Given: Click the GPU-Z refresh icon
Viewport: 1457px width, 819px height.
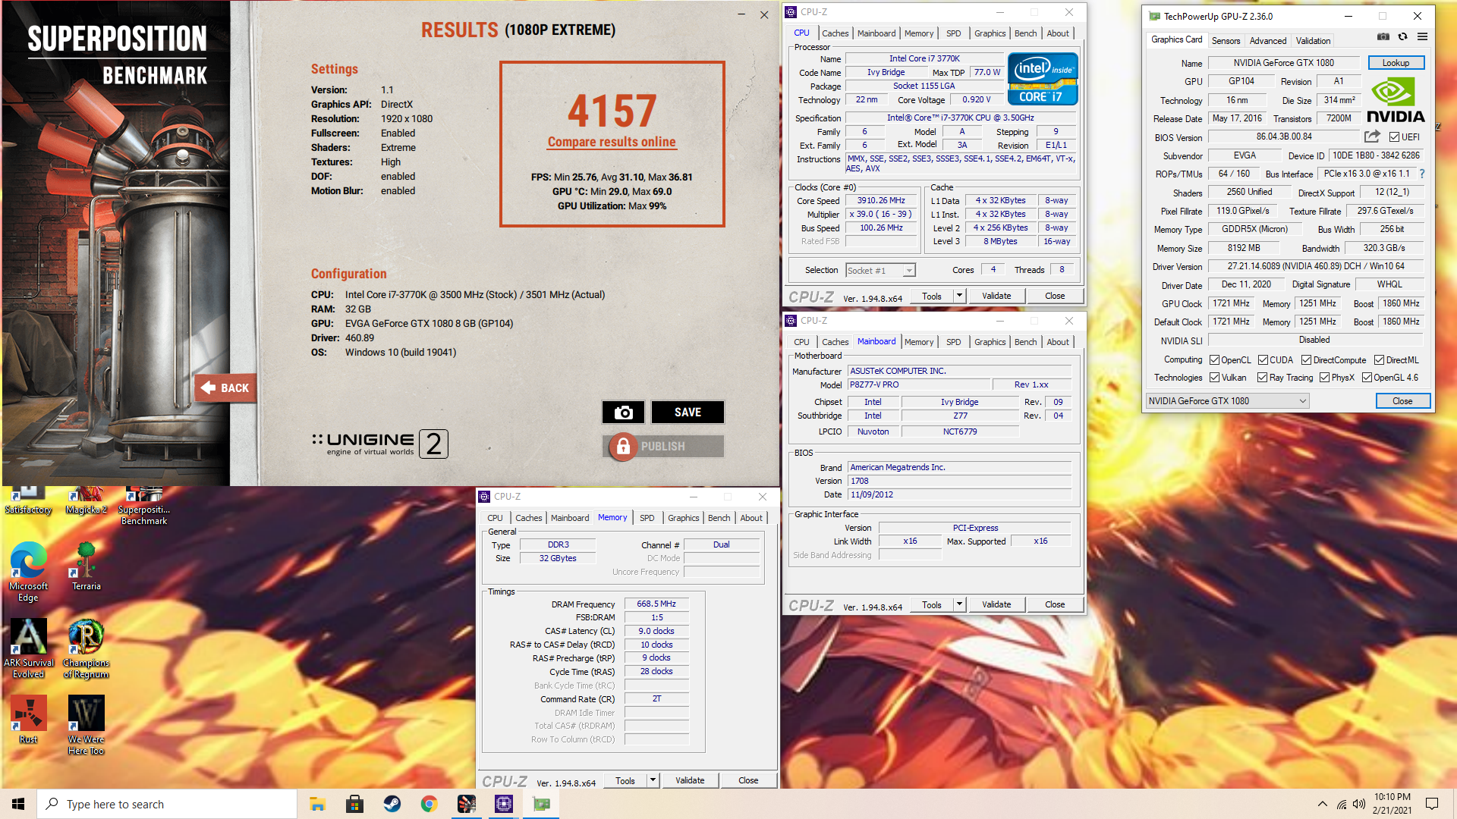Looking at the screenshot, I should [1402, 36].
